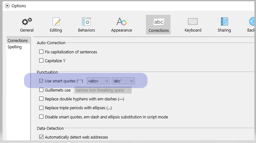Select the Behaviors window icon

click(86, 21)
